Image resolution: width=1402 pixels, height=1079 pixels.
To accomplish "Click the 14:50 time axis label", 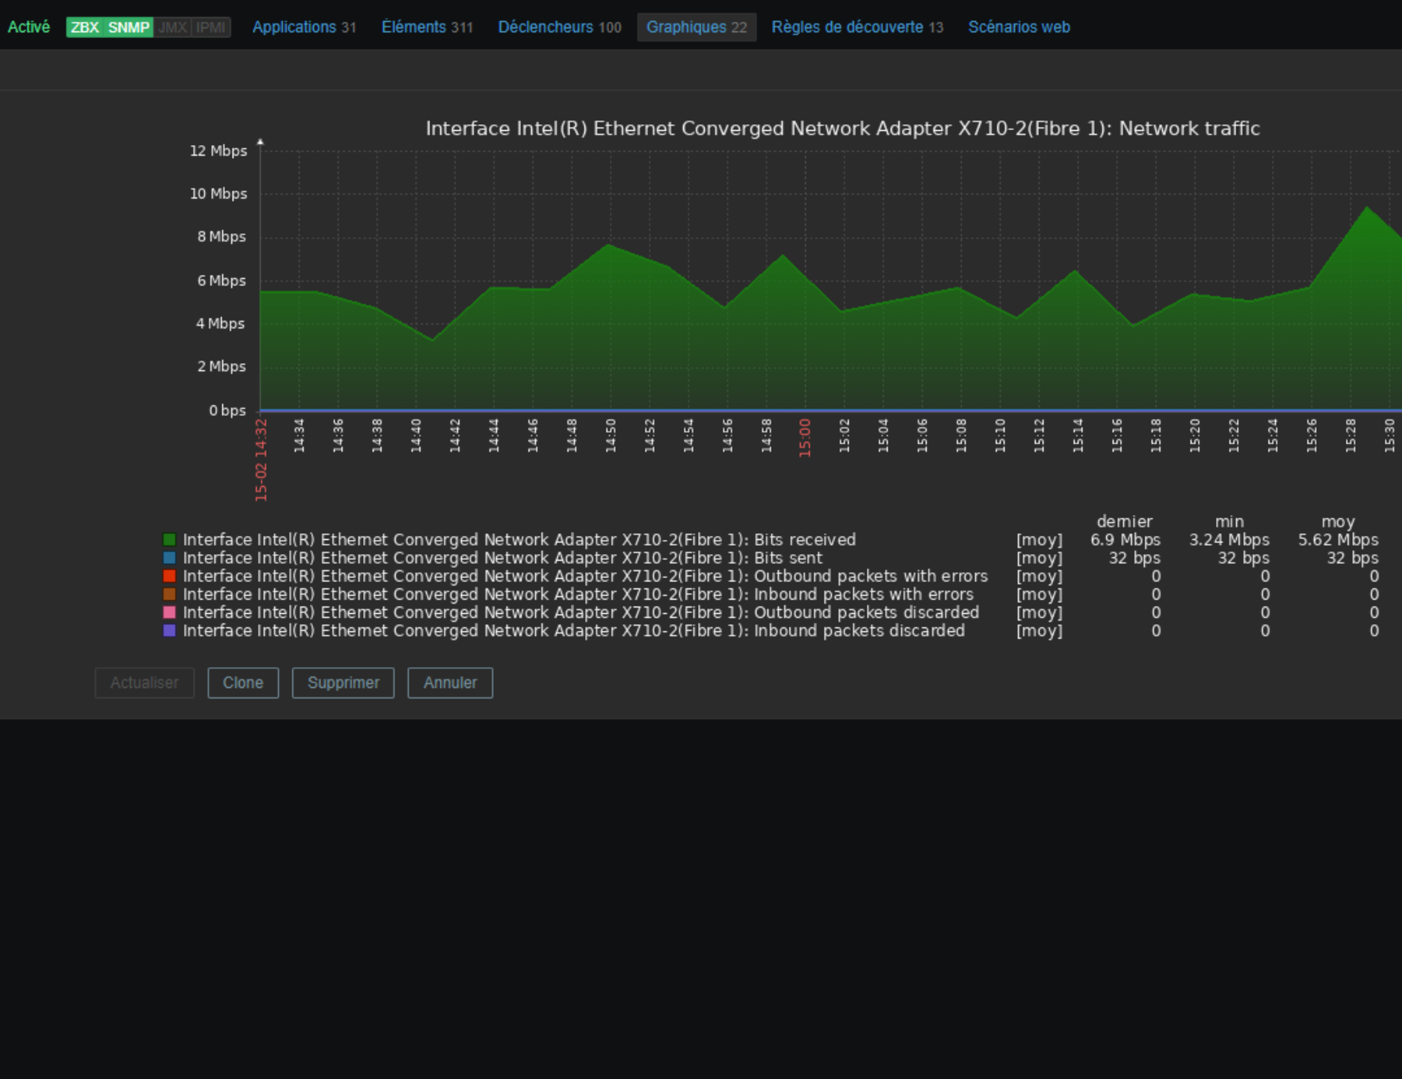I will click(x=611, y=435).
